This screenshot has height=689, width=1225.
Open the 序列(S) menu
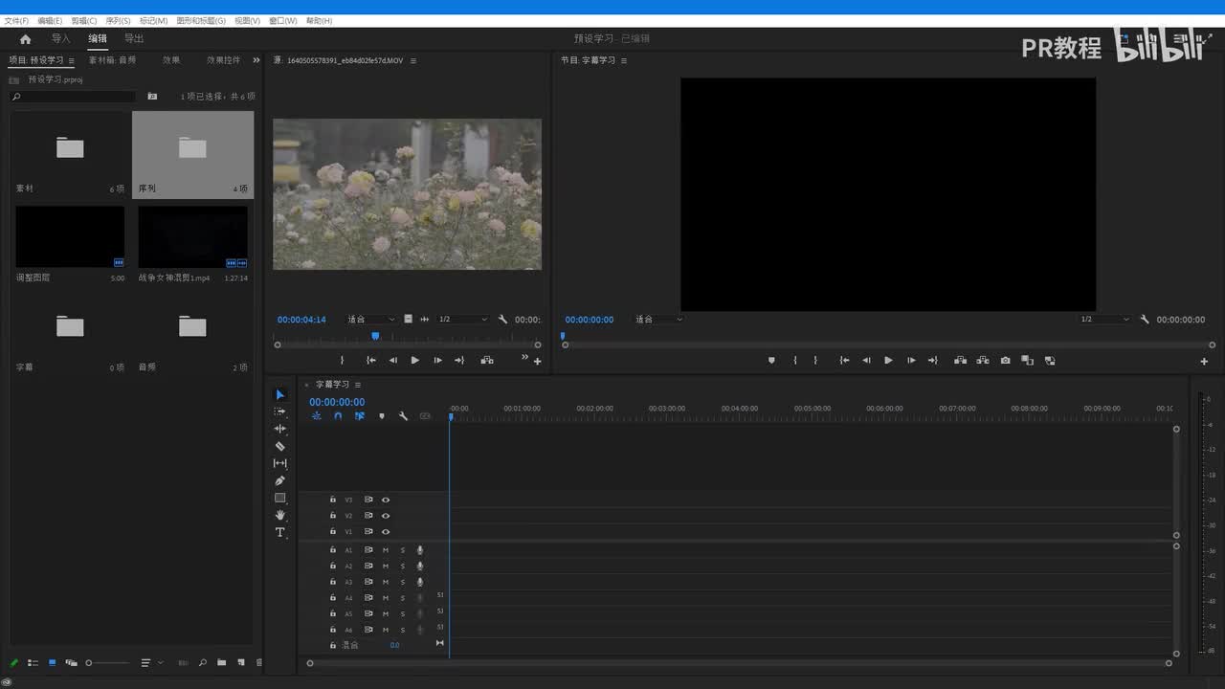pyautogui.click(x=118, y=20)
